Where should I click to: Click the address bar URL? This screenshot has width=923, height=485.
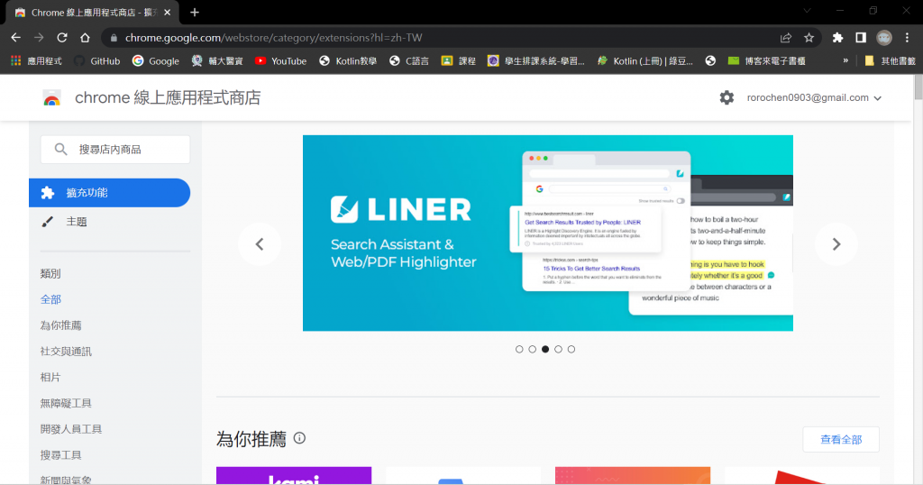click(x=274, y=38)
